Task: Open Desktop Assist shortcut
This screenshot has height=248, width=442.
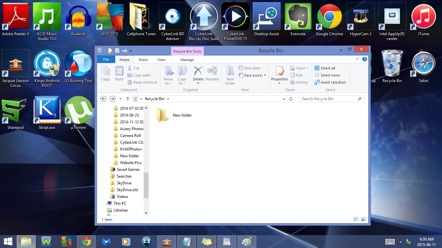Action: point(267,19)
